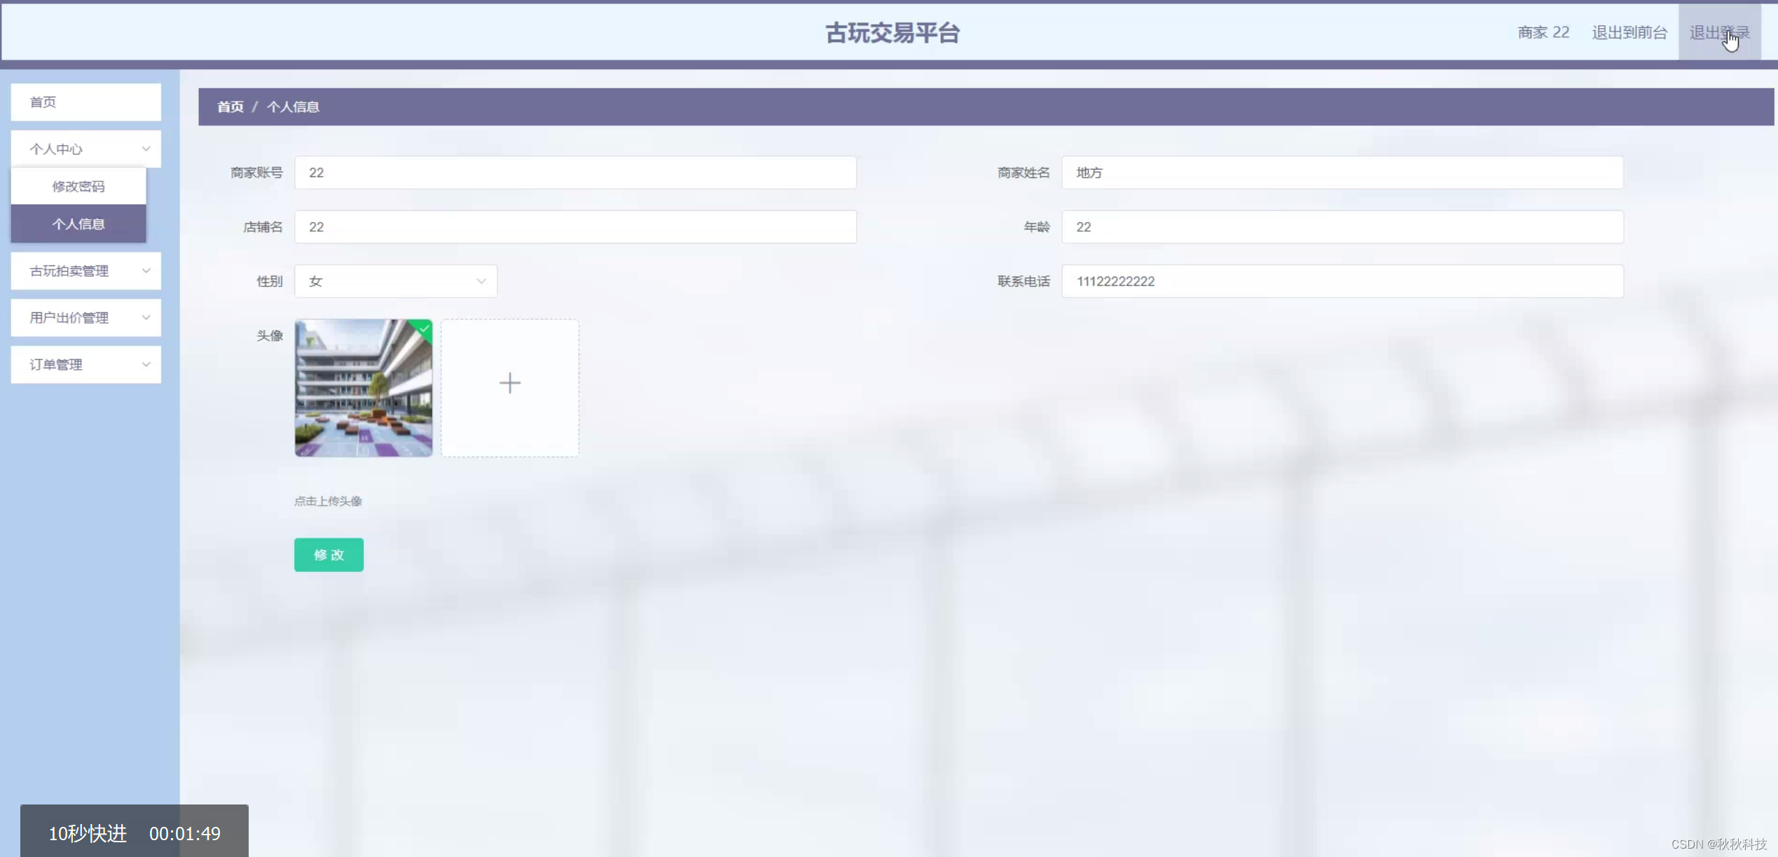
Task: Collapse the 个人中心 sidebar section
Action: (85, 148)
